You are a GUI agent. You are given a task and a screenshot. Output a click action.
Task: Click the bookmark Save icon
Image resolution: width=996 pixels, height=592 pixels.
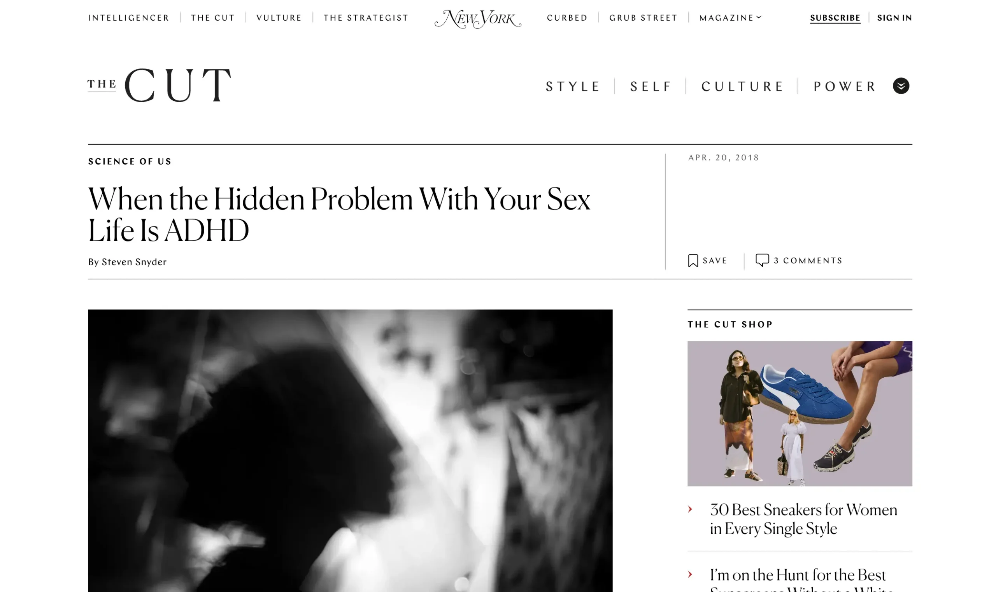coord(693,261)
